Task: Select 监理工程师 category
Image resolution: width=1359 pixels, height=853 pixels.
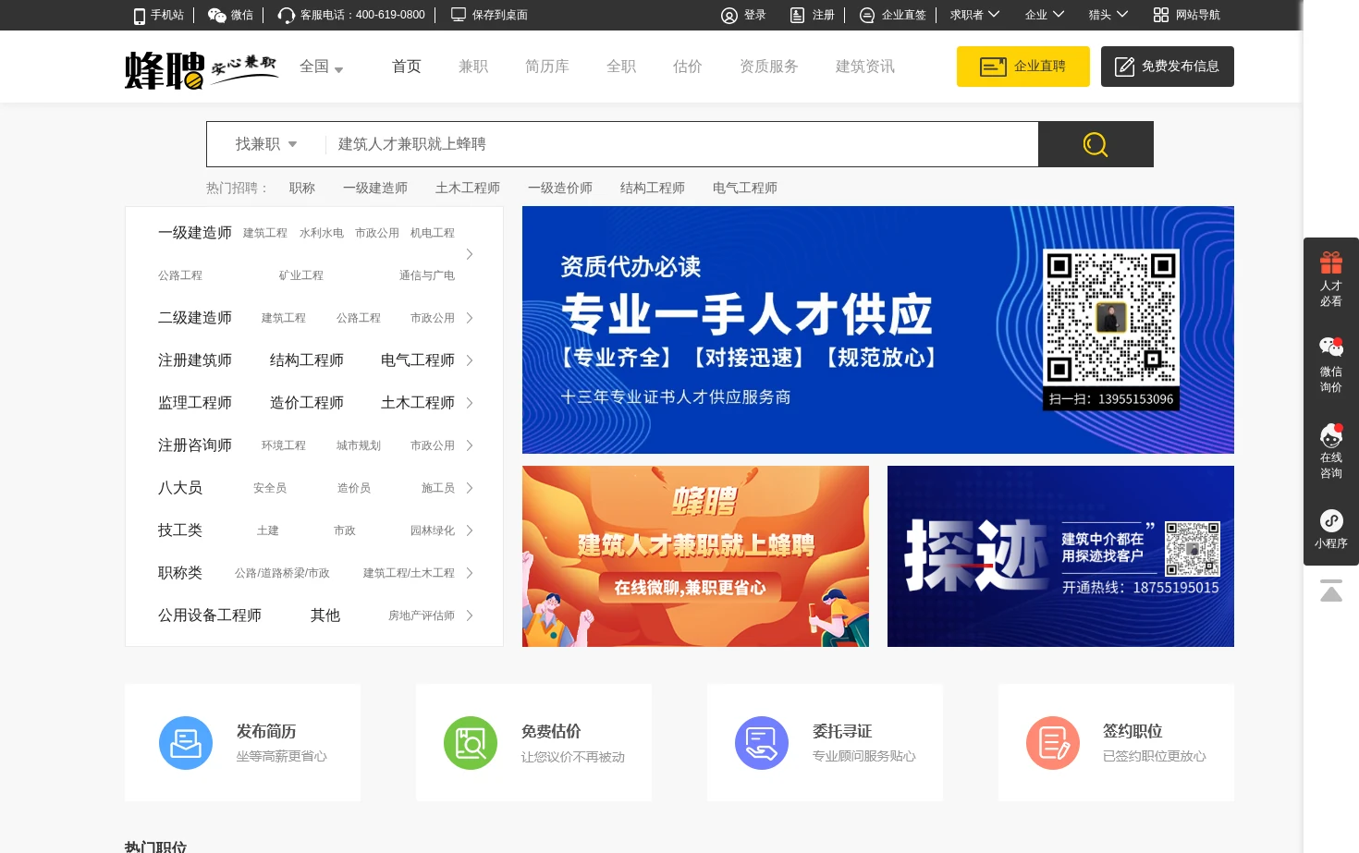Action: [x=195, y=403]
